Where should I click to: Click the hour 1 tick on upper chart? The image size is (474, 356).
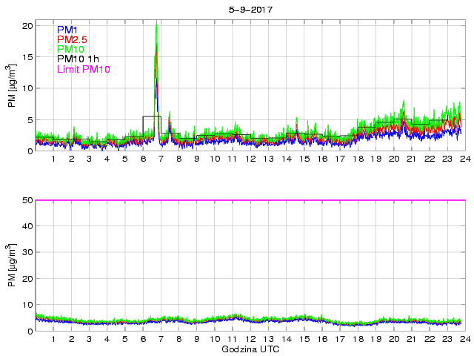[54, 159]
